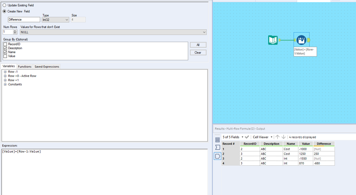
Task: Switch to the Saved Expressions tab
Action: pyautogui.click(x=47, y=67)
